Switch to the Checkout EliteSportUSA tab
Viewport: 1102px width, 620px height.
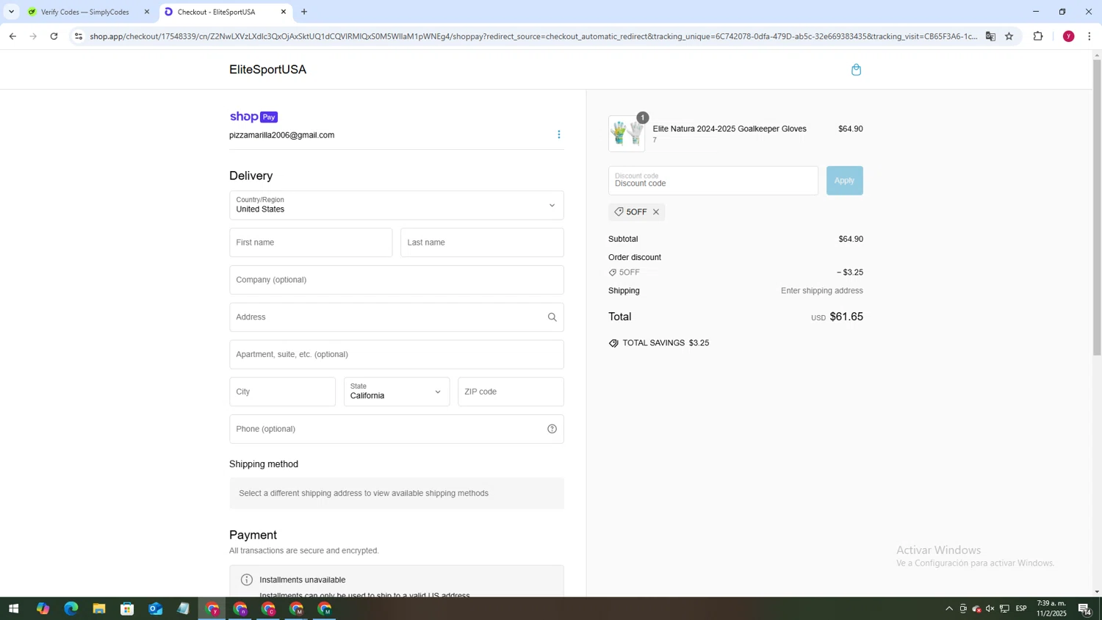(217, 12)
